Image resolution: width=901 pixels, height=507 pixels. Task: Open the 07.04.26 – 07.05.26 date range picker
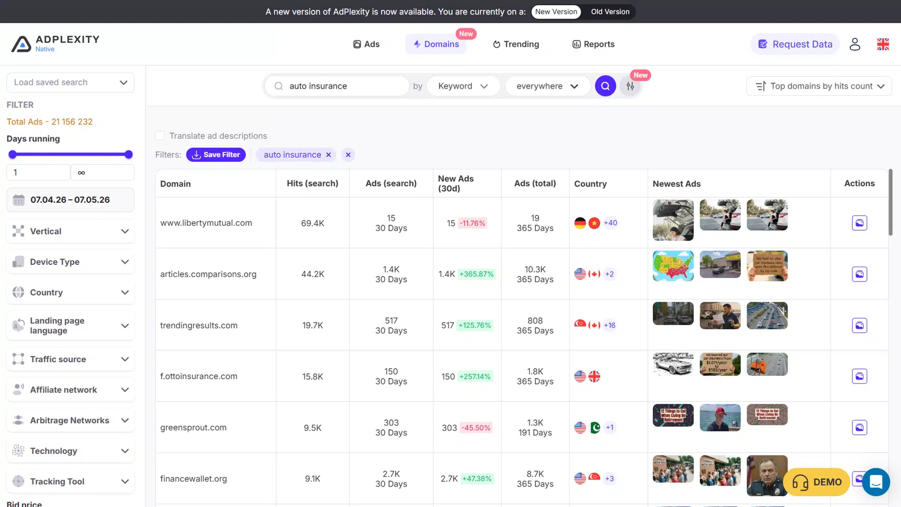pos(70,200)
